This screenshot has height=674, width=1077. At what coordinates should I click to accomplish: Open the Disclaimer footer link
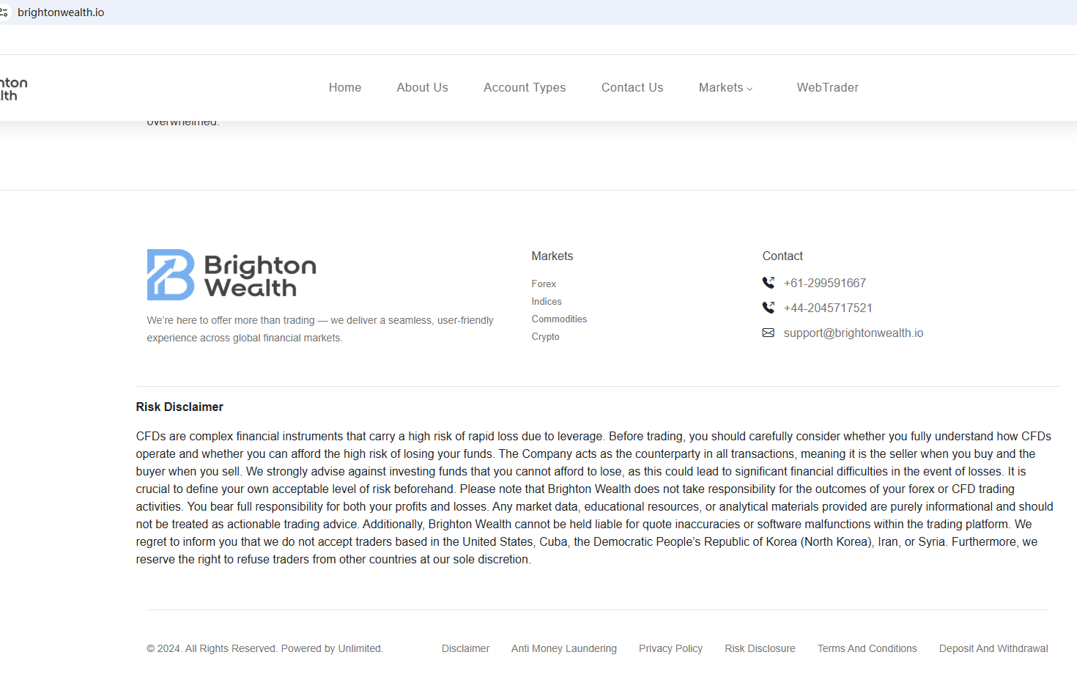pyautogui.click(x=465, y=648)
